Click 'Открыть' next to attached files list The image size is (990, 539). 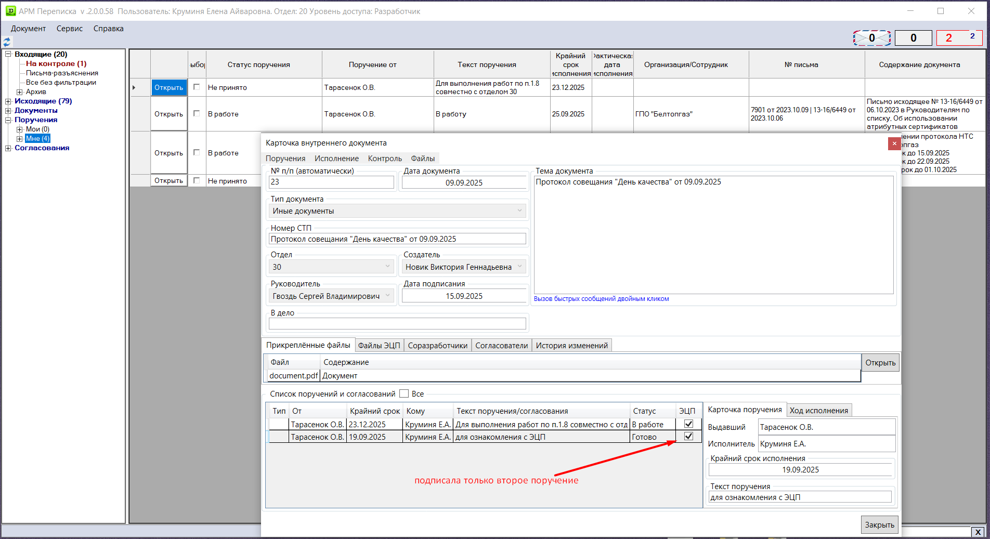880,363
